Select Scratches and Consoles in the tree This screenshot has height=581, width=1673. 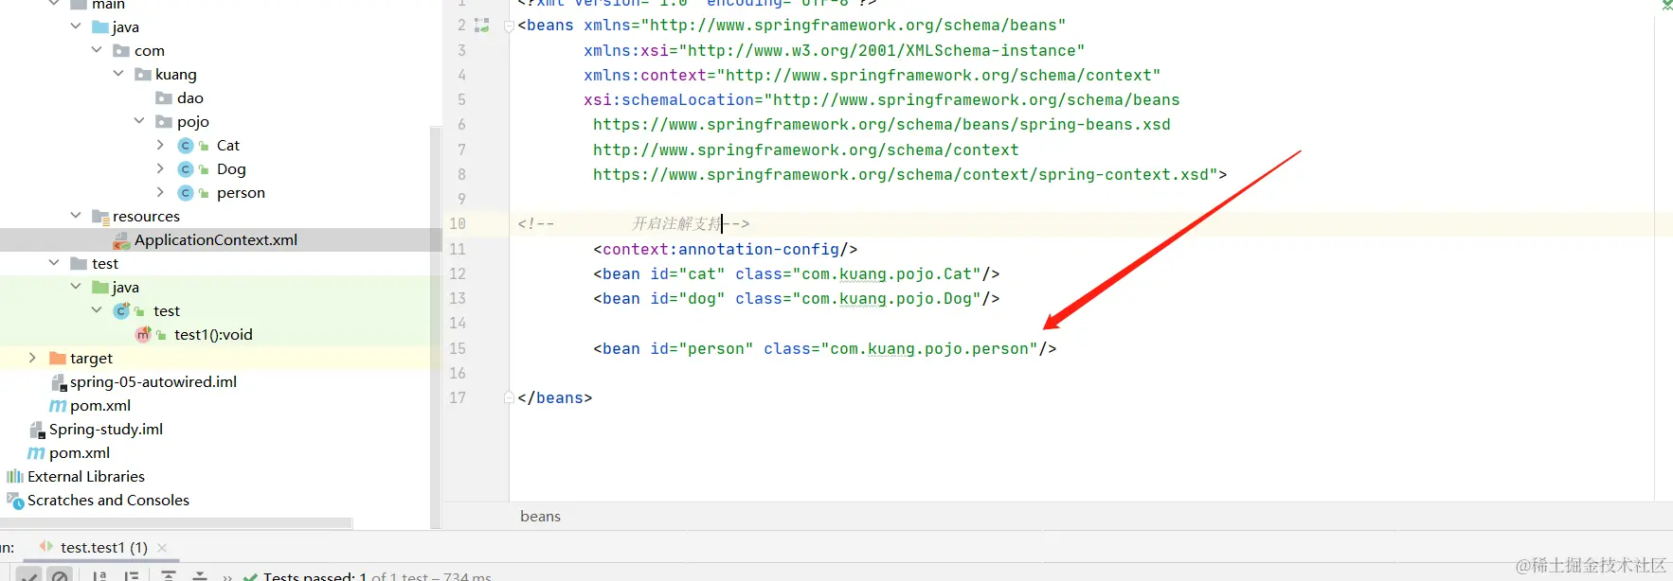108,501
